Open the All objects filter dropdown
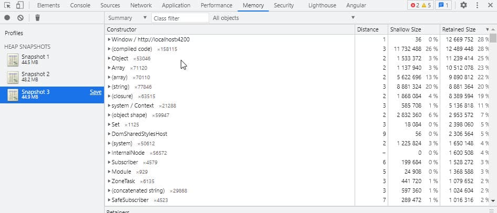Screen dimensions: 497x213 [284, 18]
